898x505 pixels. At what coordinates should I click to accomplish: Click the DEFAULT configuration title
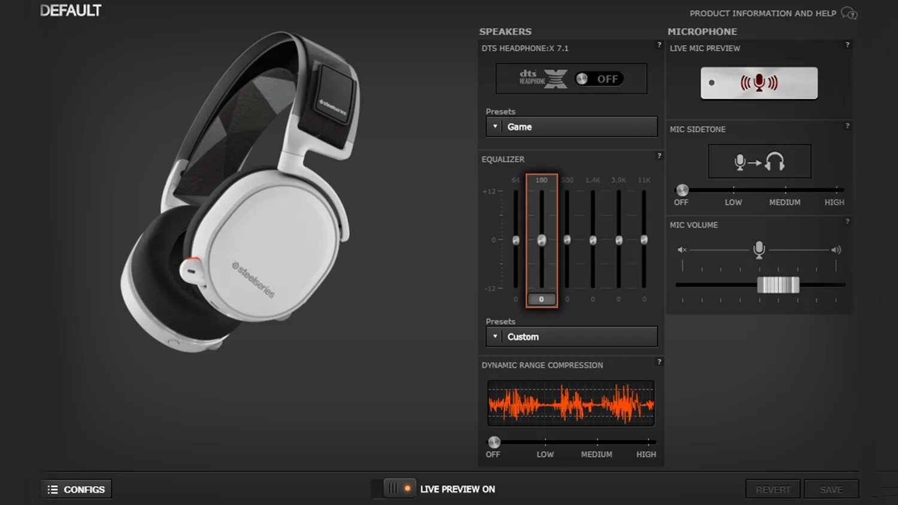(71, 10)
